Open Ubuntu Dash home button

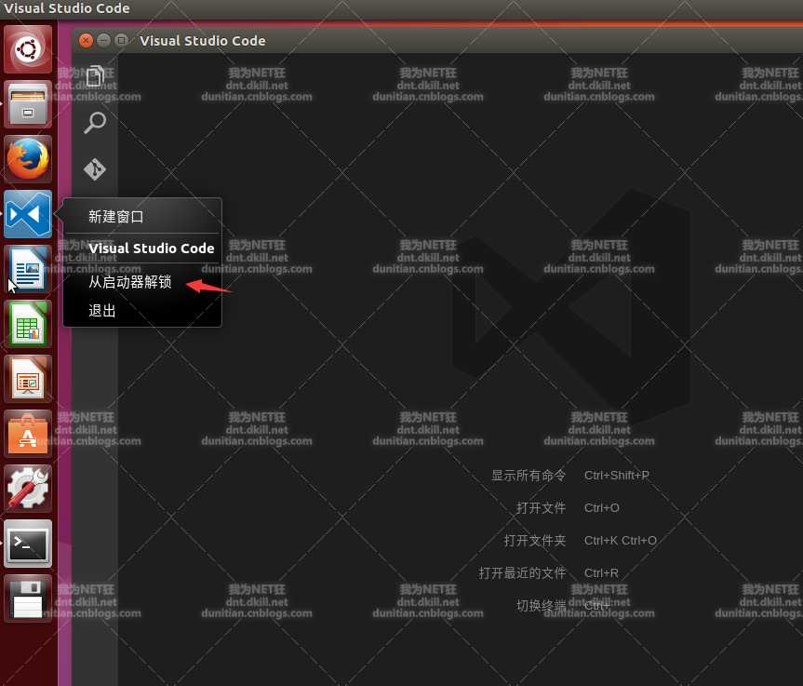[28, 49]
